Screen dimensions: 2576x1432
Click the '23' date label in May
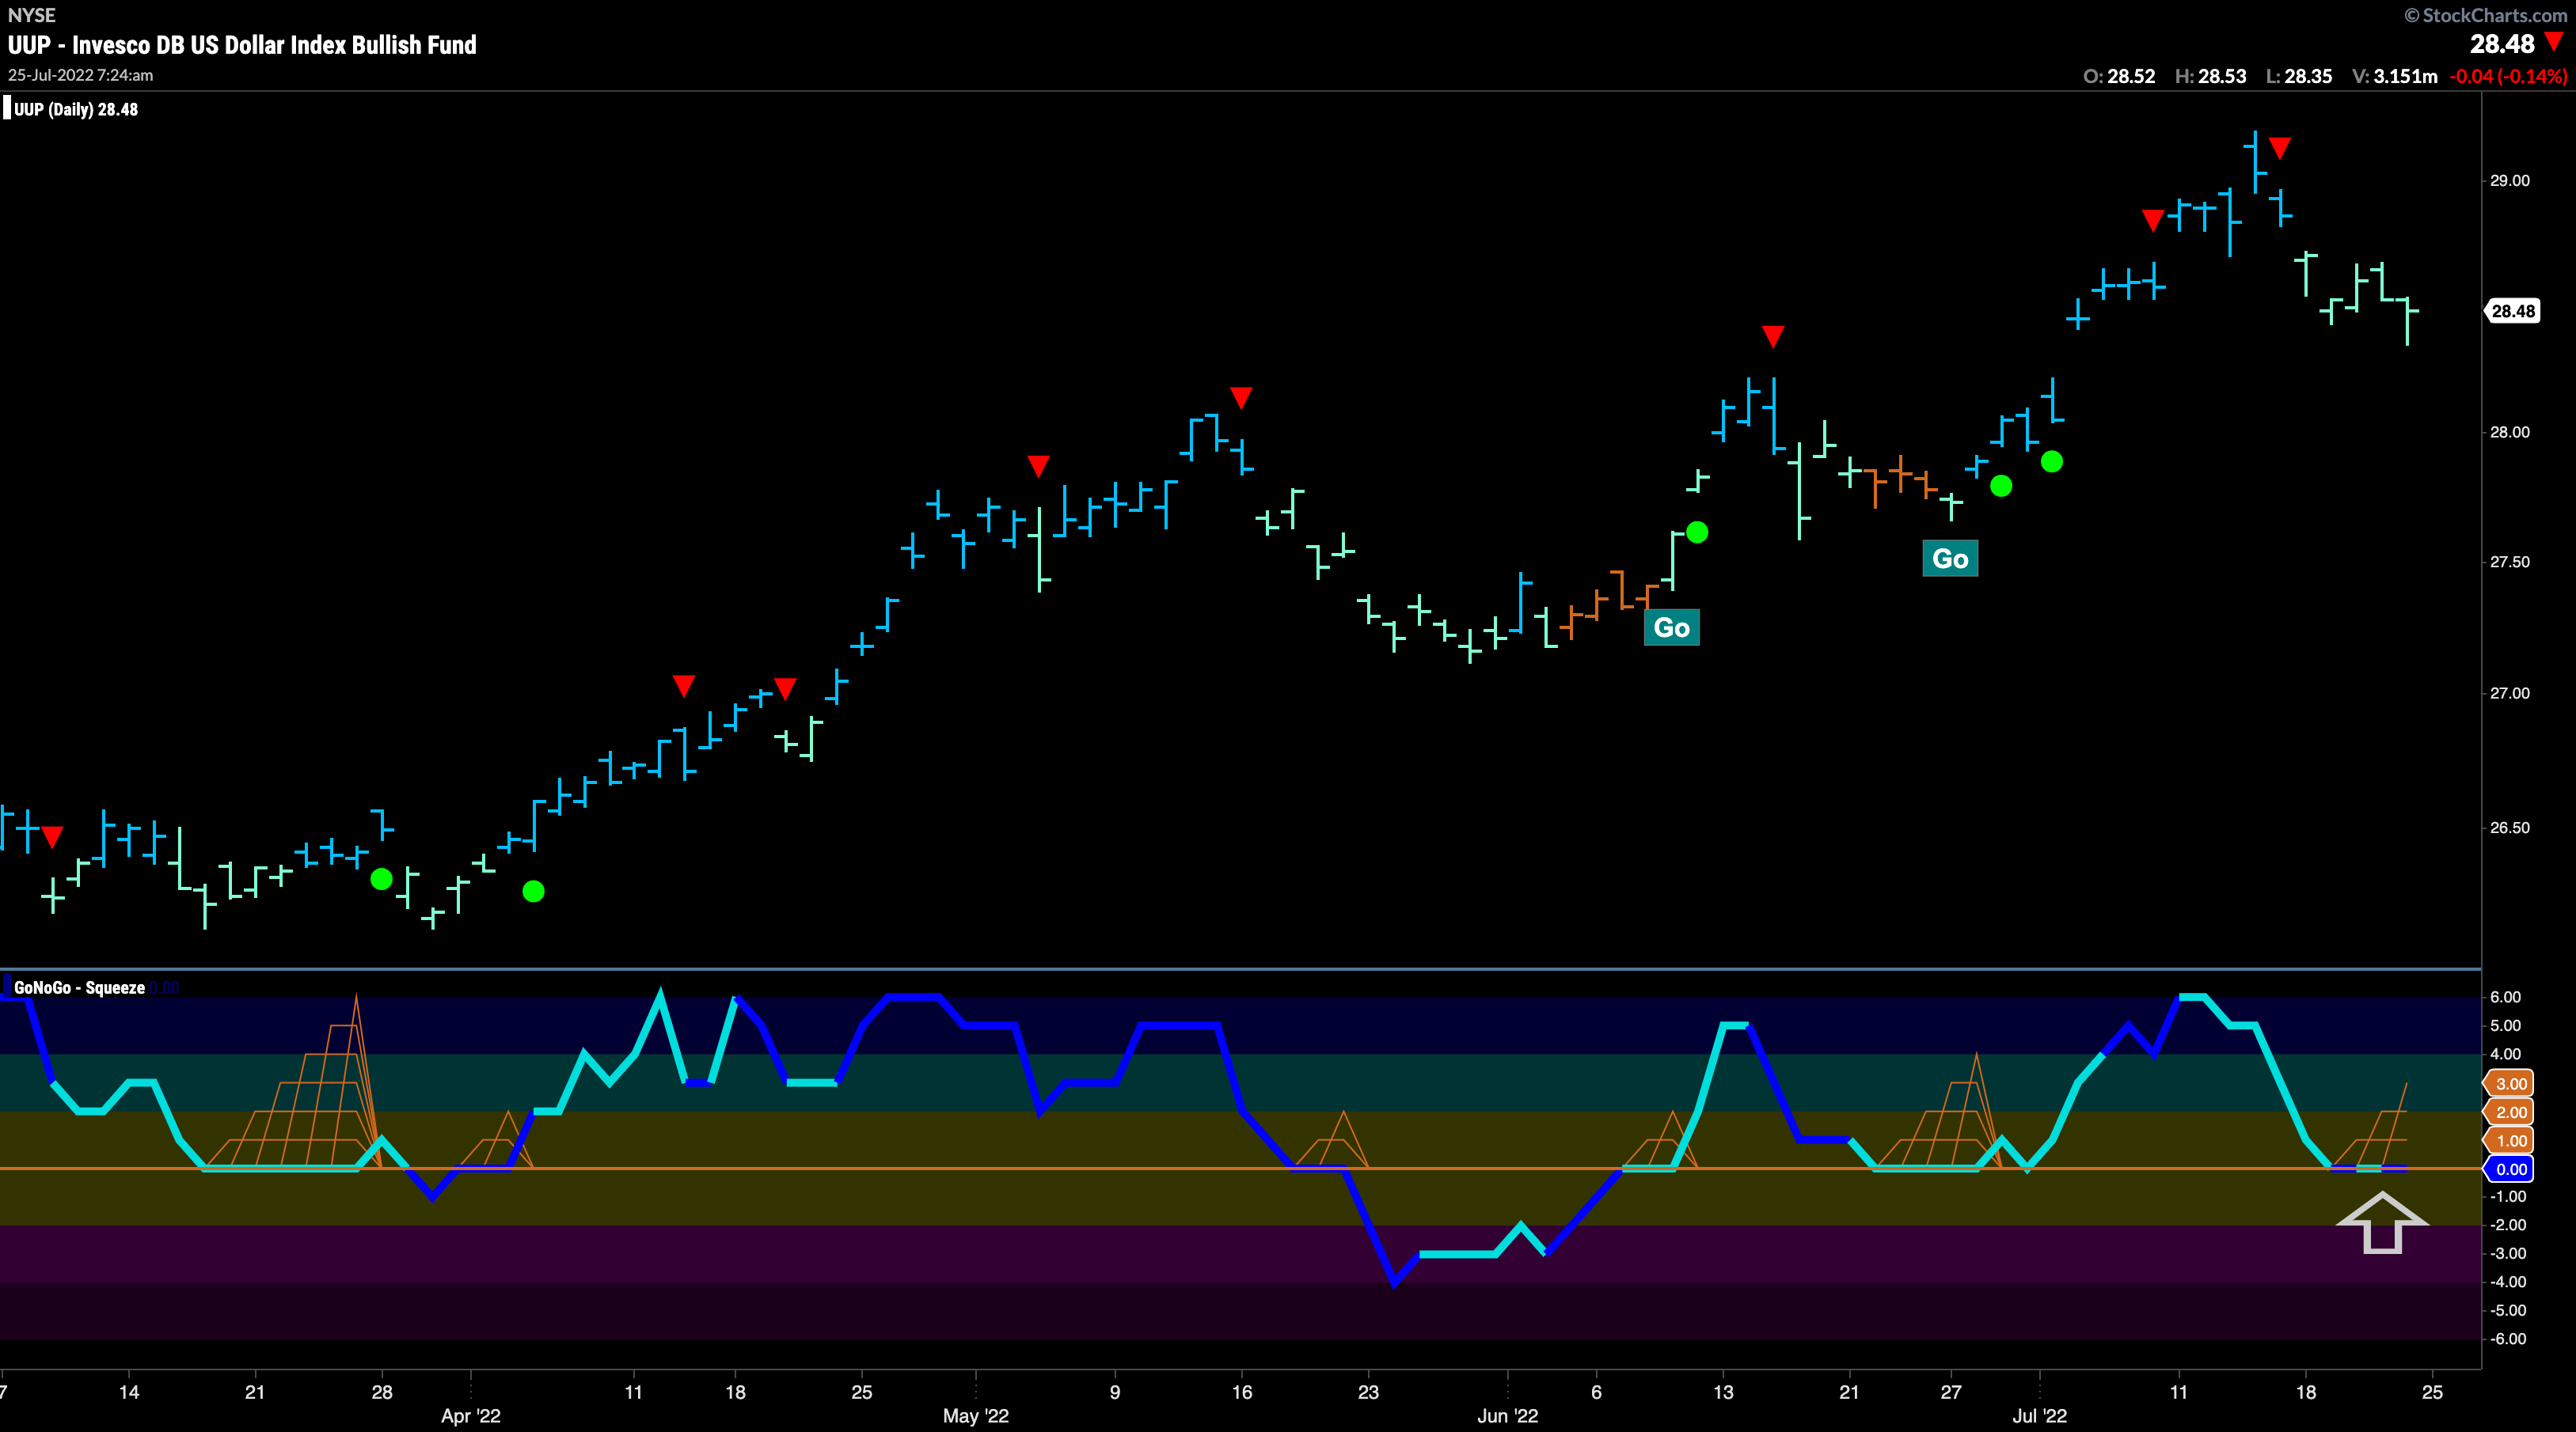1368,1392
